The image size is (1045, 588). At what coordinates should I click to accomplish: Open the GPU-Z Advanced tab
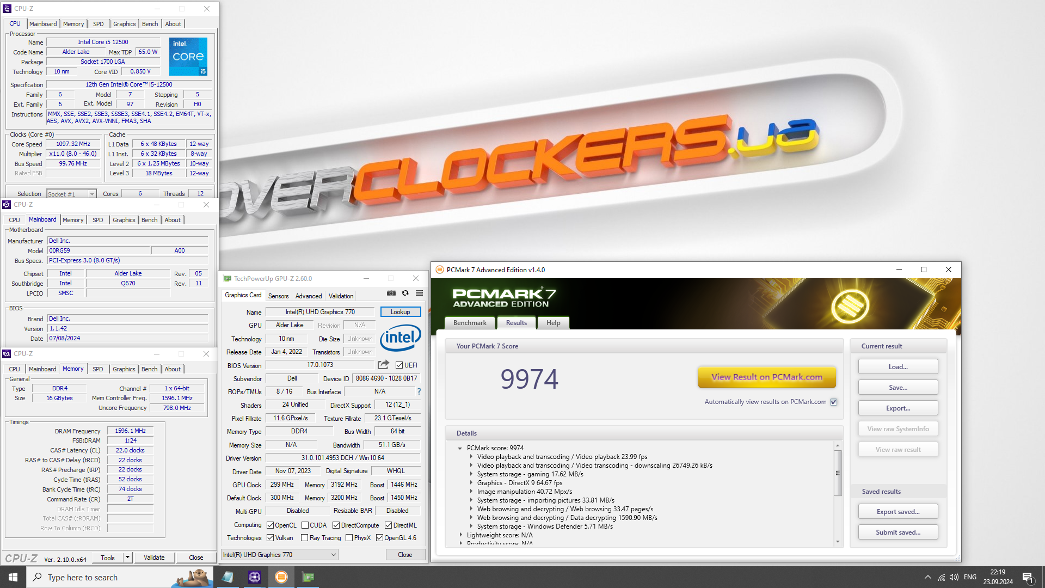[309, 296]
